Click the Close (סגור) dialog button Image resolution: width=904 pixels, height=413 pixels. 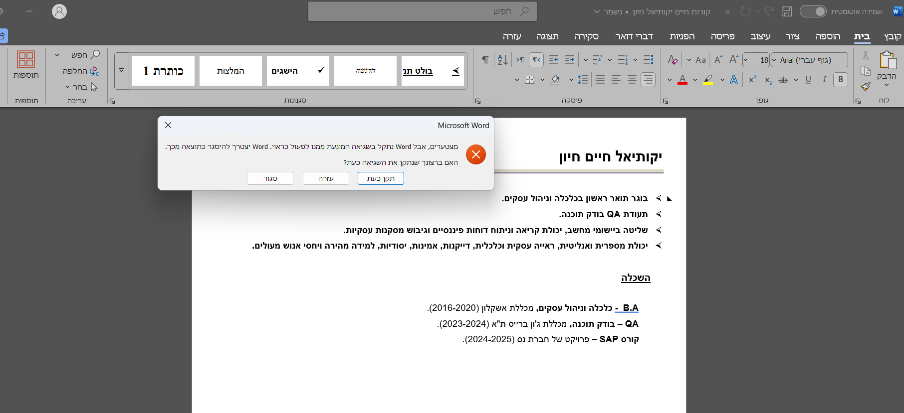click(x=270, y=178)
